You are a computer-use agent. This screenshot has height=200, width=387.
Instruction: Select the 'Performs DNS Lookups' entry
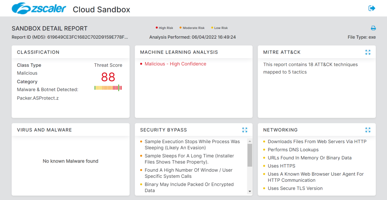point(293,150)
